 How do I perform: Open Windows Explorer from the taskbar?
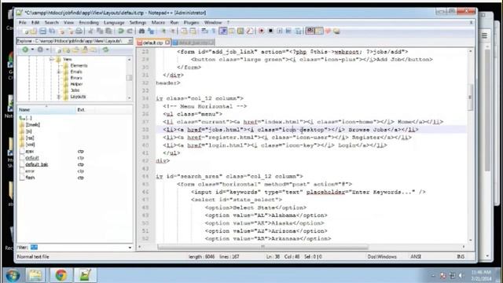click(35, 275)
